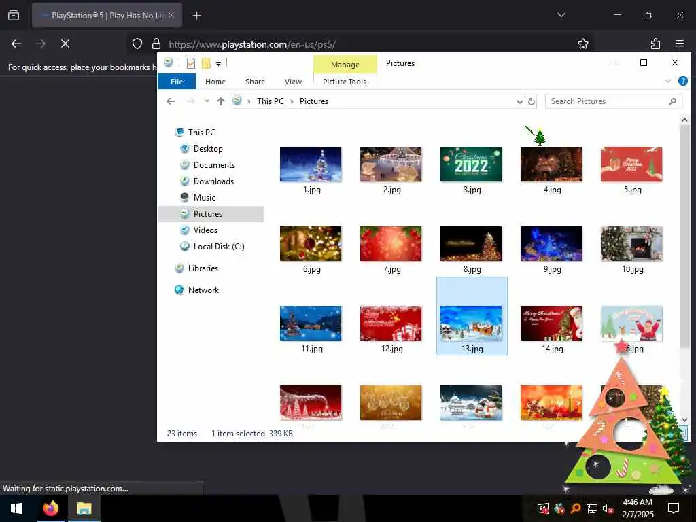Open Customize Quick Access Toolbar dropdown
696x522 pixels.
point(218,64)
